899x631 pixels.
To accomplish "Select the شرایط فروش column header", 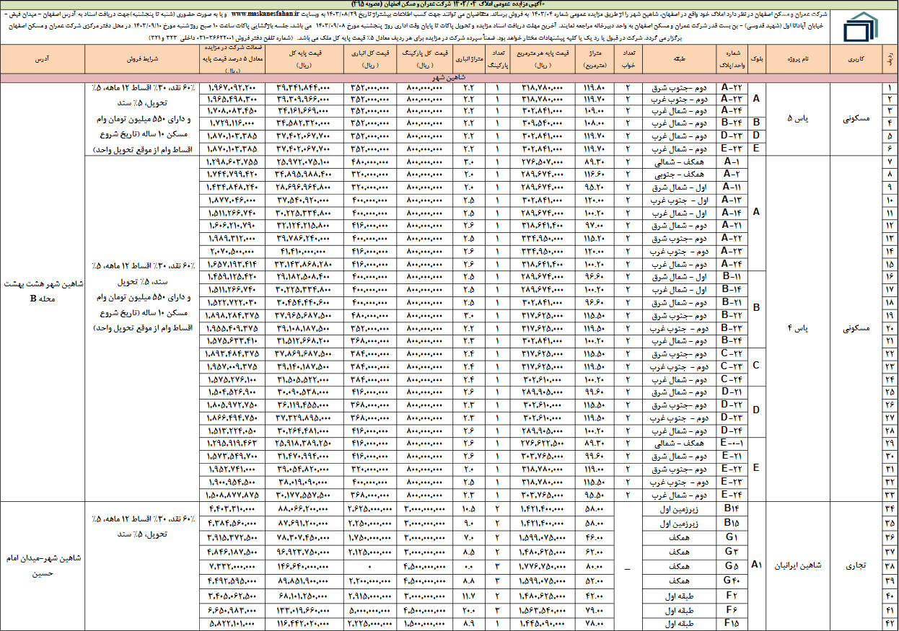I will [142, 58].
